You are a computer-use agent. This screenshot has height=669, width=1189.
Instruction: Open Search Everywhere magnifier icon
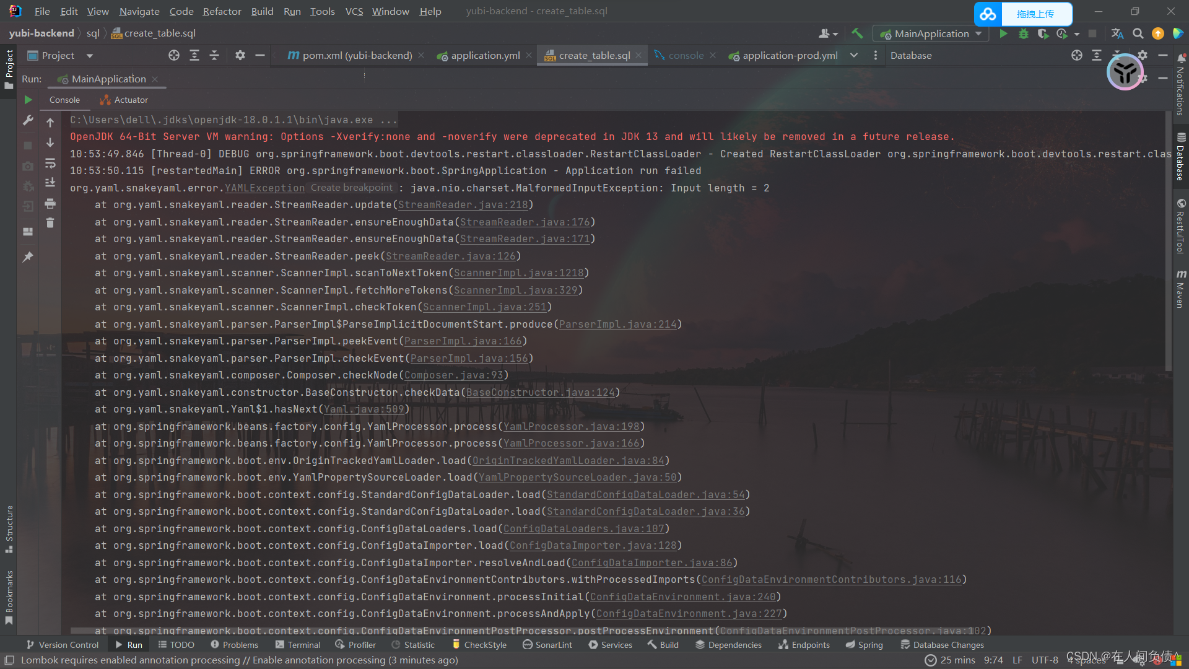coord(1138,33)
